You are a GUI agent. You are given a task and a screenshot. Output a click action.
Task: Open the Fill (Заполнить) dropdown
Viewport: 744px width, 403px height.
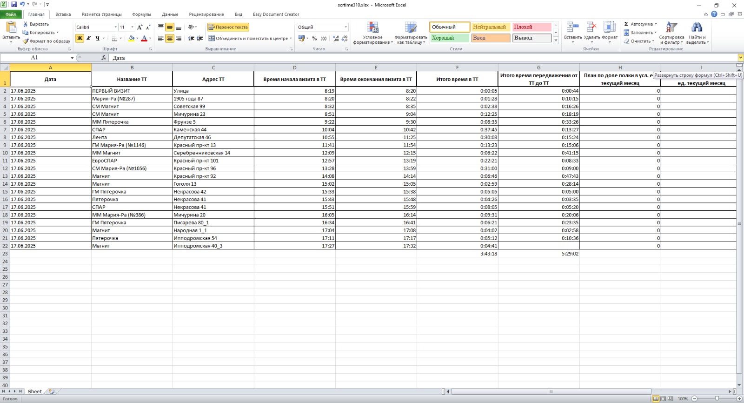640,33
